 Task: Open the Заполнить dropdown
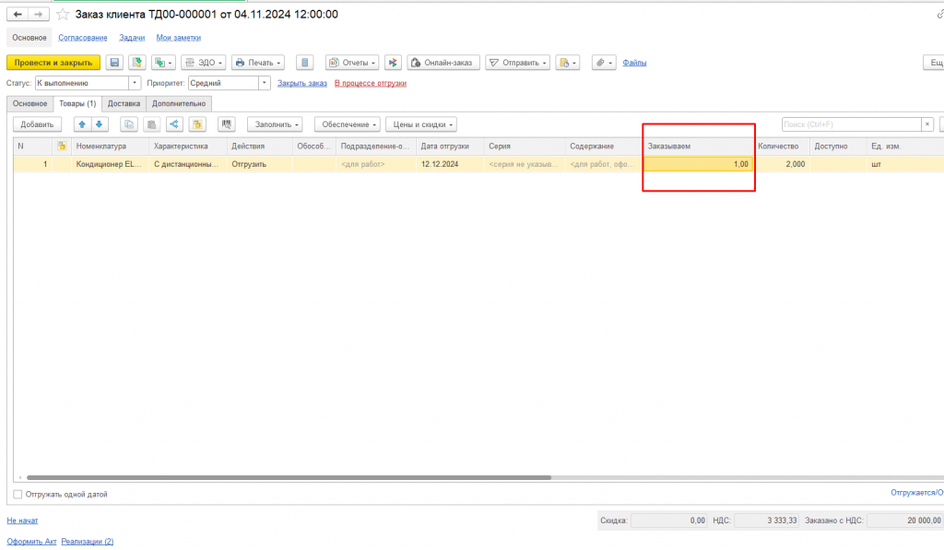click(x=275, y=124)
